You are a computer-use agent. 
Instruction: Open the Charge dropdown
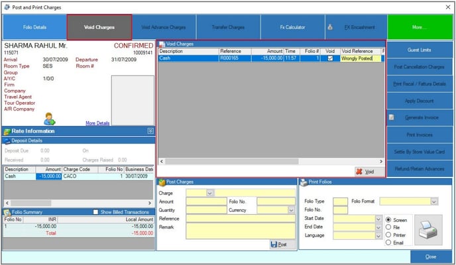click(210, 193)
